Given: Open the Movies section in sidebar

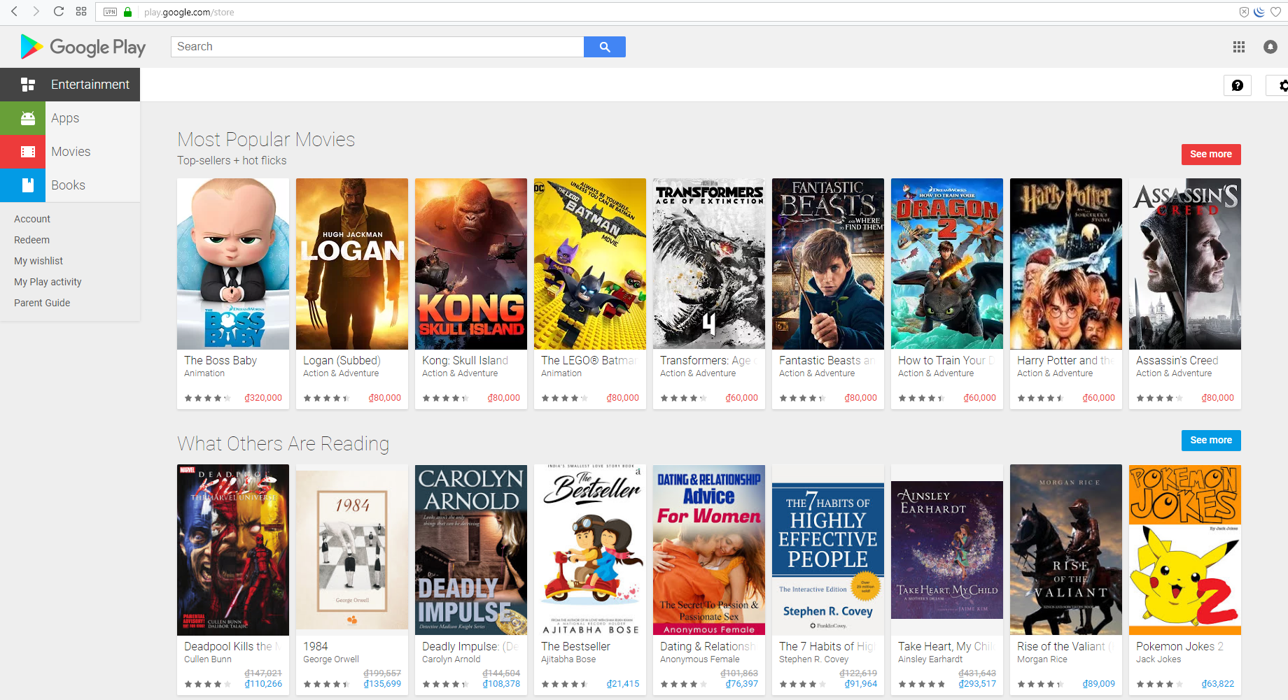Looking at the screenshot, I should [70, 152].
